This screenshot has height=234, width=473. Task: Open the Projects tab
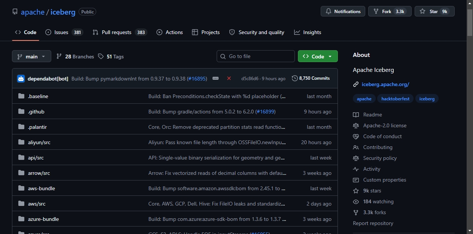click(x=206, y=32)
